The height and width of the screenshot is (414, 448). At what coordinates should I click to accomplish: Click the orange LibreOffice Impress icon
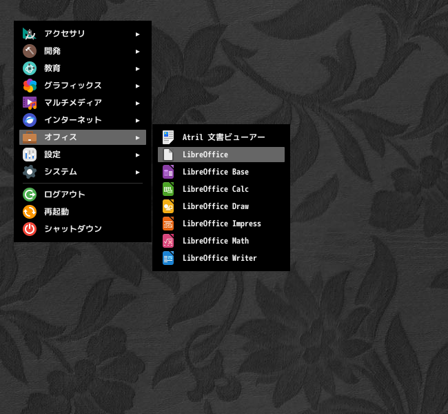pyautogui.click(x=168, y=224)
